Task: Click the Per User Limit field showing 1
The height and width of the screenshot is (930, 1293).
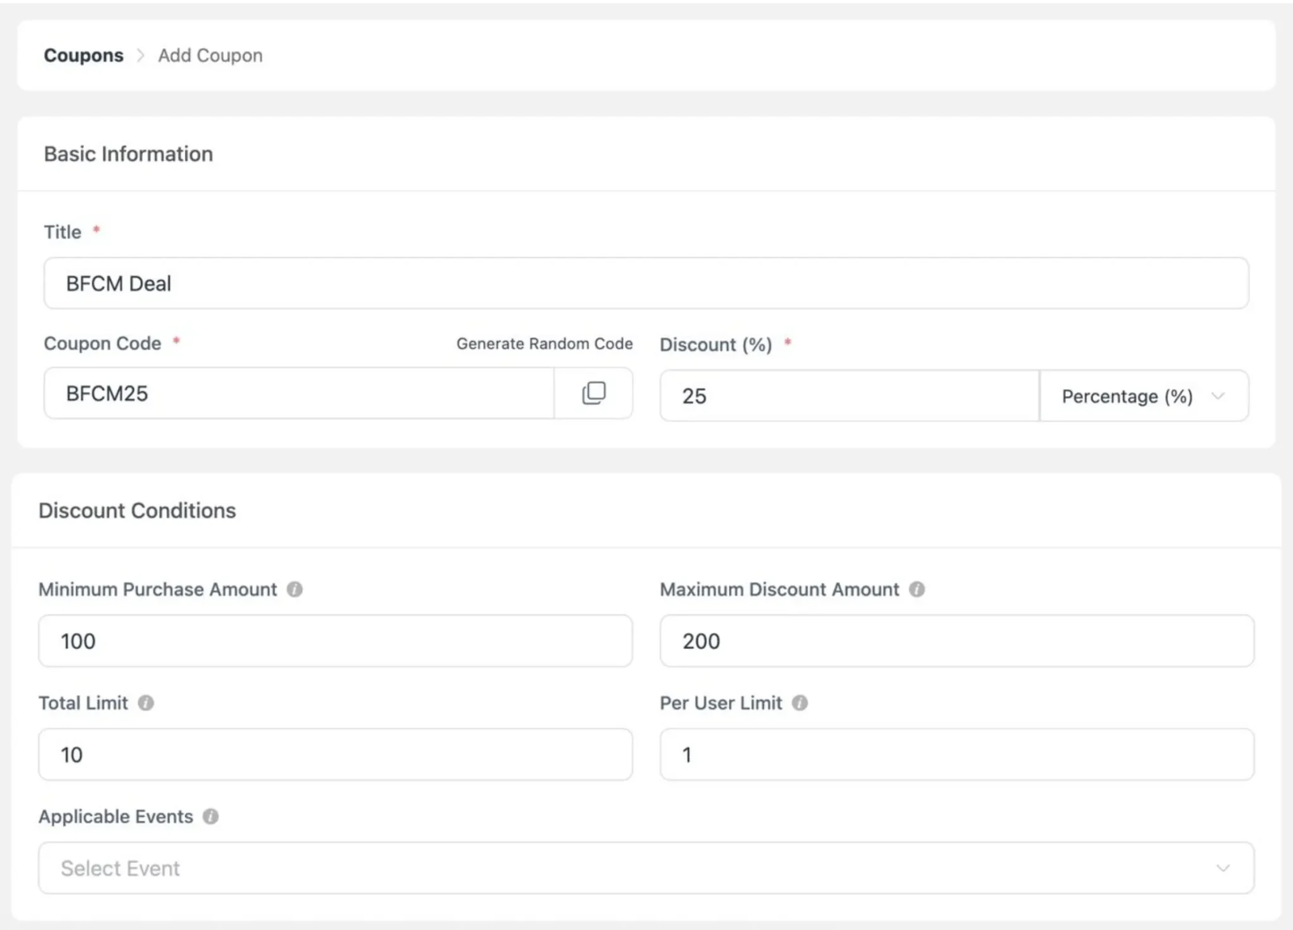Action: (x=957, y=755)
